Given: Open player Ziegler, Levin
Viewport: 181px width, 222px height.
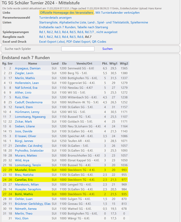Looking at the screenshot, I should (x=24, y=73).
